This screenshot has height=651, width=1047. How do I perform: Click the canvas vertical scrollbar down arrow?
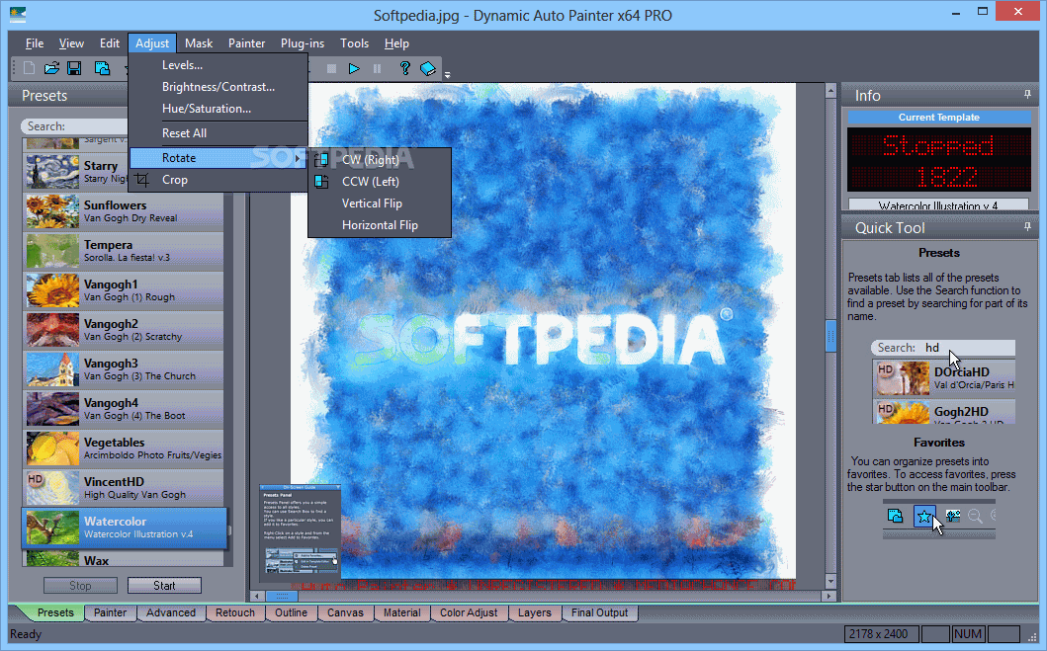[x=830, y=582]
